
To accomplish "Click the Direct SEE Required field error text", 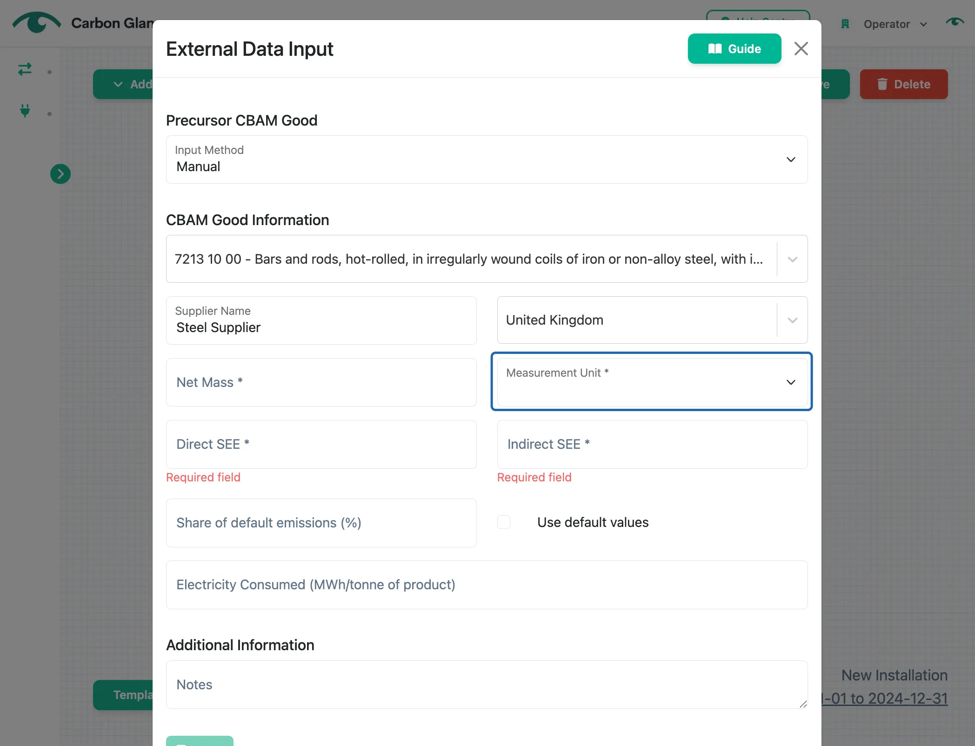I will pyautogui.click(x=203, y=477).
